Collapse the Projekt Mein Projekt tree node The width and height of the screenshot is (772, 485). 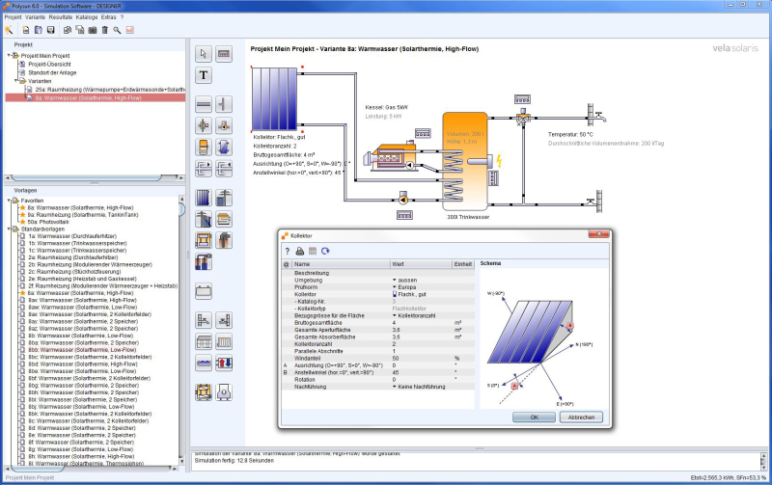[9, 56]
